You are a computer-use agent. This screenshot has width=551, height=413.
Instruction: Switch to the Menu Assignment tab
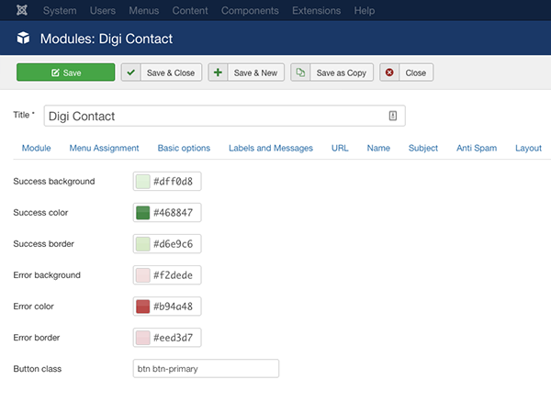point(104,148)
